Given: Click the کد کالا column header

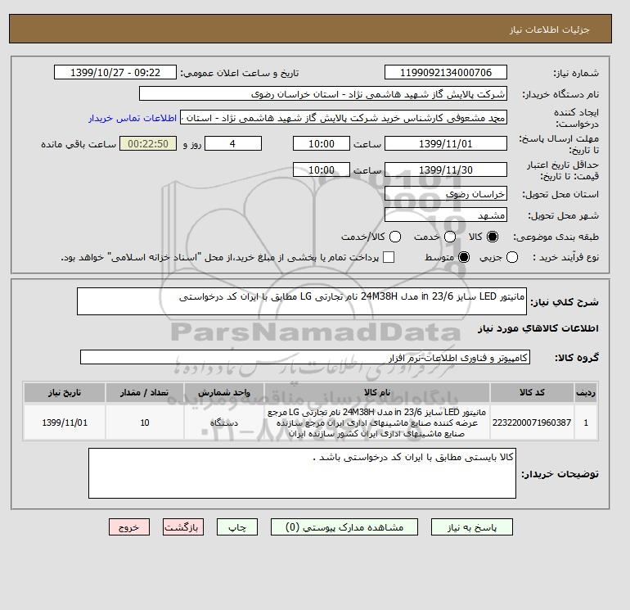Looking at the screenshot, I should (532, 392).
